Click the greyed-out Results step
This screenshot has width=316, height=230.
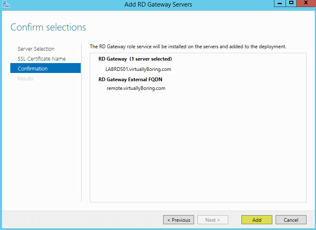[x=26, y=78]
